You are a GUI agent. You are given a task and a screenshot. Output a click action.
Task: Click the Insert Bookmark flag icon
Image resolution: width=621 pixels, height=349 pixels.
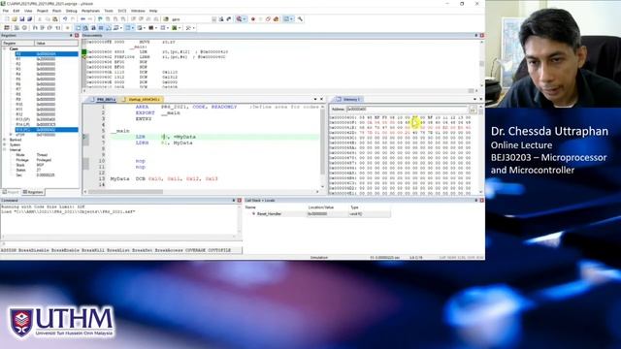(x=99, y=19)
